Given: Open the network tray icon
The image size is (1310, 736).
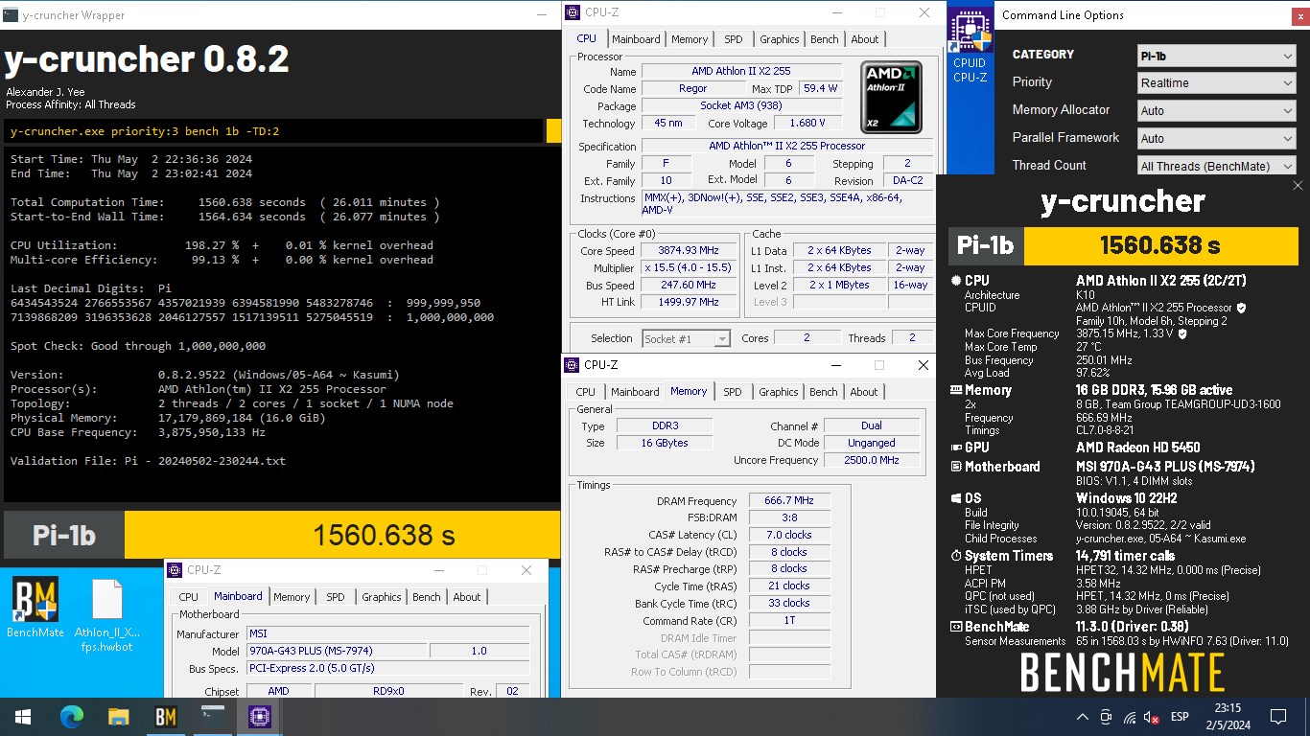Looking at the screenshot, I should click(1130, 717).
